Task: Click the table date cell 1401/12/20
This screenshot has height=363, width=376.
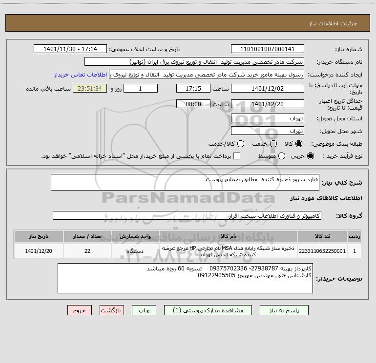Action: tap(39, 251)
